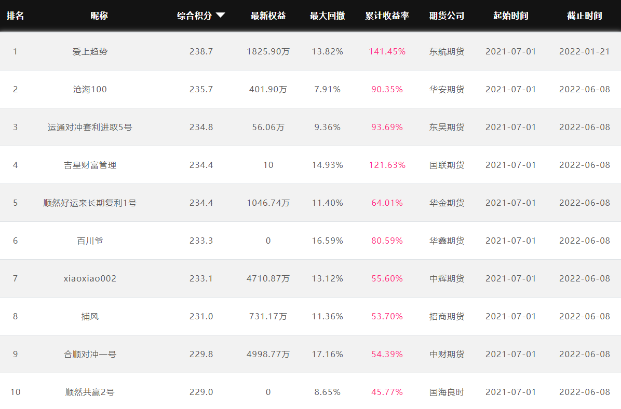Open nickname 合顺对冲一号

click(x=90, y=355)
